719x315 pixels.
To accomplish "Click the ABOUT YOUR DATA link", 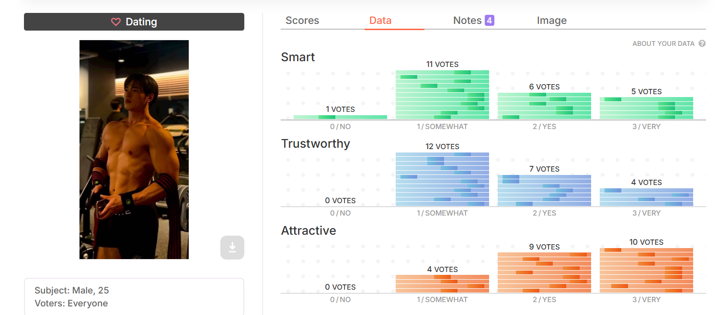I will click(x=663, y=43).
